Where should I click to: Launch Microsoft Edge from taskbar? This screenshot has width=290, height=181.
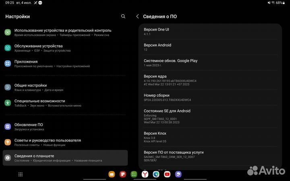(x=156, y=174)
